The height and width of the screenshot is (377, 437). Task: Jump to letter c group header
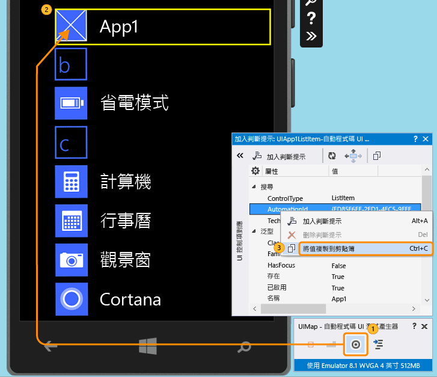(71, 143)
